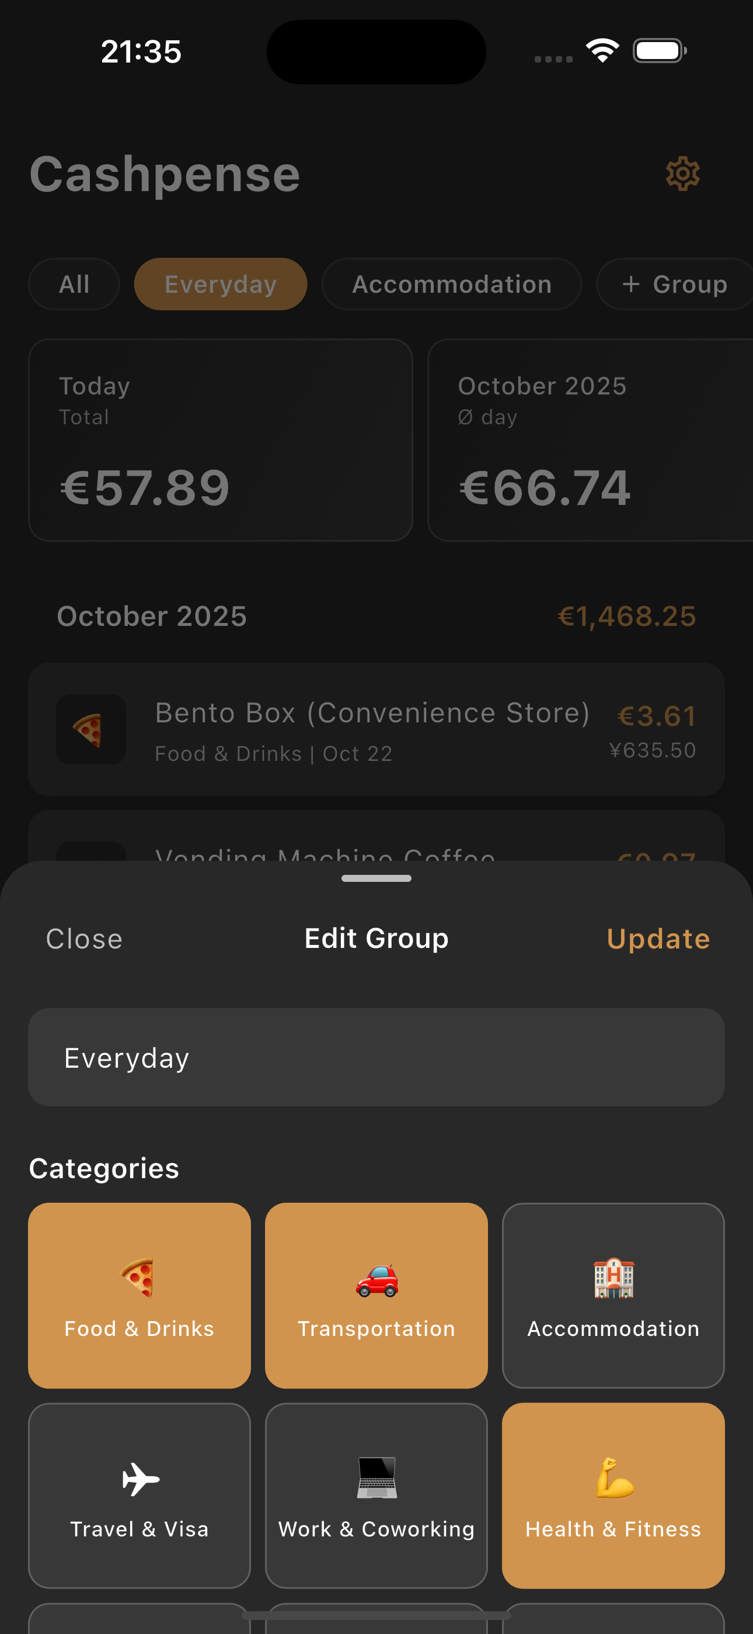Close the Edit Group sheet
The image size is (753, 1634).
[83, 939]
